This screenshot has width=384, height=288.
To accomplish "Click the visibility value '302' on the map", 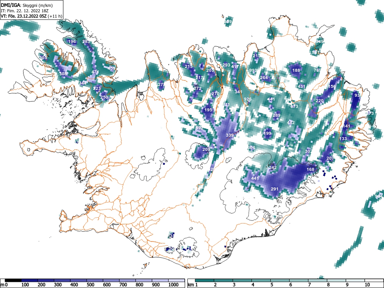I will click(309, 151).
